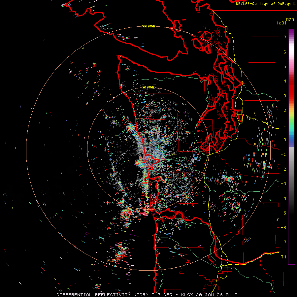Image resolution: width=297 pixels, height=297 pixels.
Task: Click the ZDR color bar legend
Action: coord(291,147)
